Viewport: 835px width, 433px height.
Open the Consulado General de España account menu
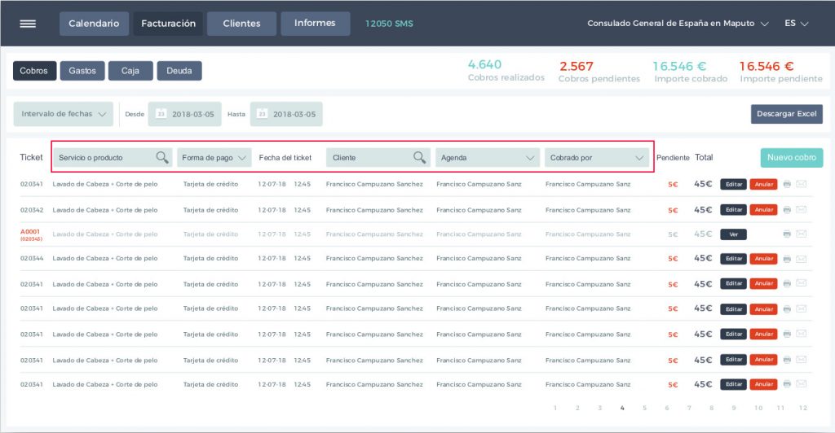678,24
